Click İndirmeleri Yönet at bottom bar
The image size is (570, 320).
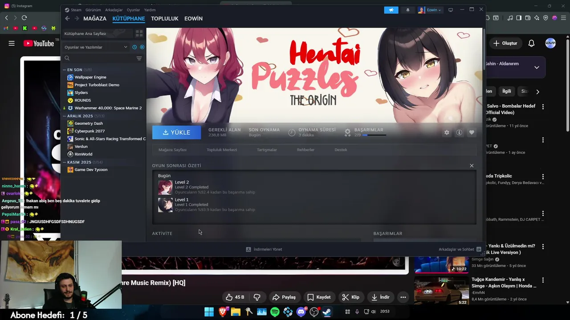point(264,249)
